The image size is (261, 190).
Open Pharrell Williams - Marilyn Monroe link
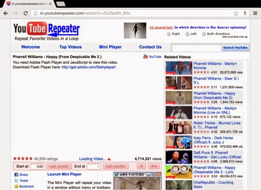tap(215, 66)
